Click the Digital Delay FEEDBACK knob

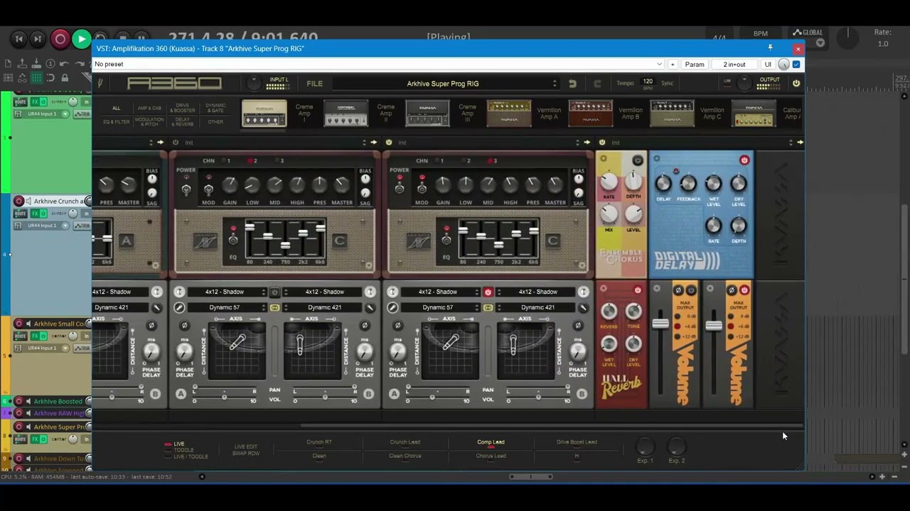(687, 184)
